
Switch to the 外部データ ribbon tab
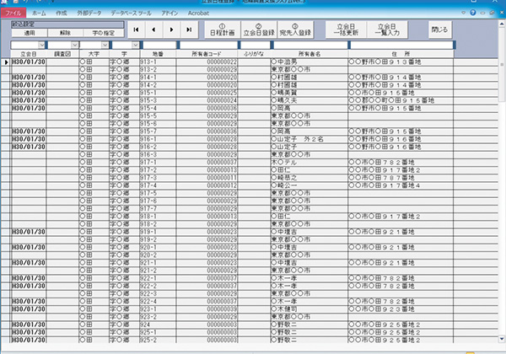click(x=92, y=14)
